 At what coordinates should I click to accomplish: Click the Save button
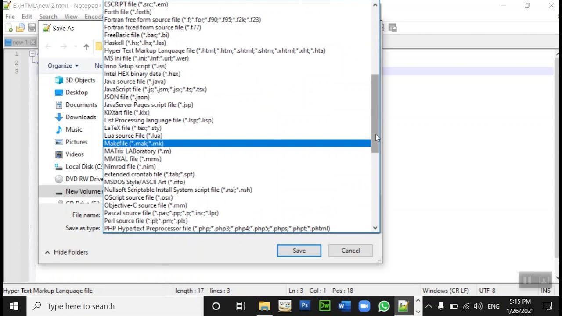(299, 251)
